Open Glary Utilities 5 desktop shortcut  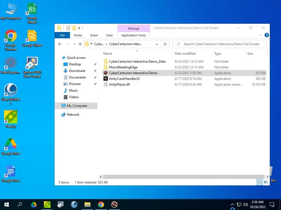(x=11, y=94)
